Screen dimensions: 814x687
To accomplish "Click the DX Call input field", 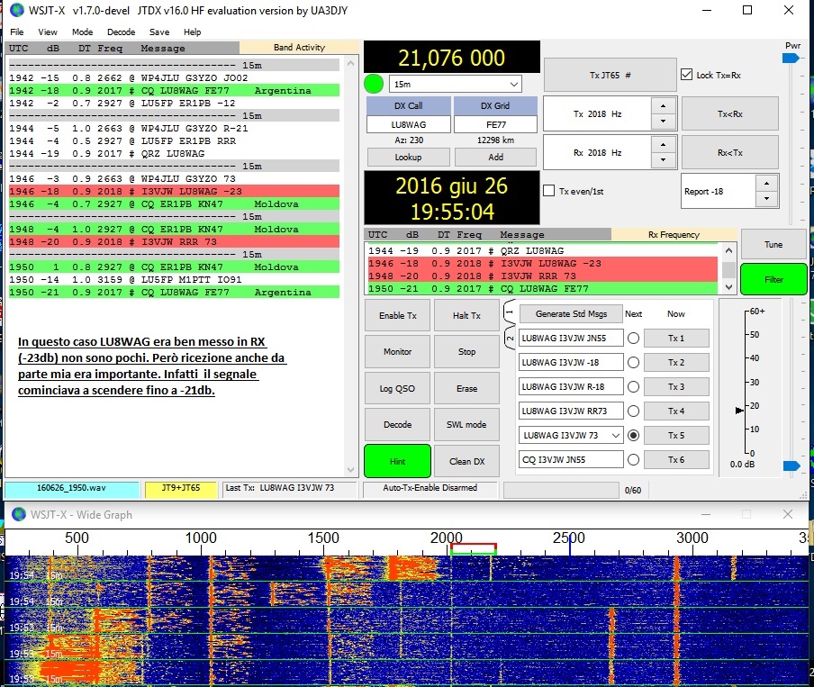I will point(409,124).
